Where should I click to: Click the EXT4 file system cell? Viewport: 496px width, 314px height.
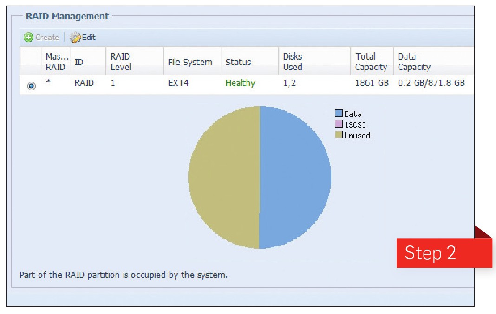point(178,83)
